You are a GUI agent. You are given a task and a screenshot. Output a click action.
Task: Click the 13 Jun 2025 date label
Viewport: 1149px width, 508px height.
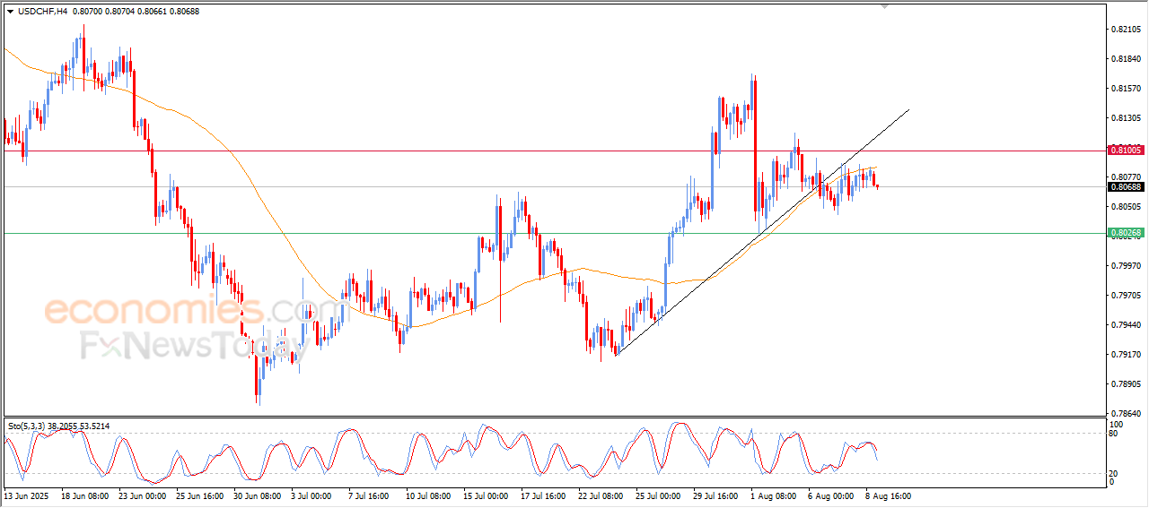(28, 495)
